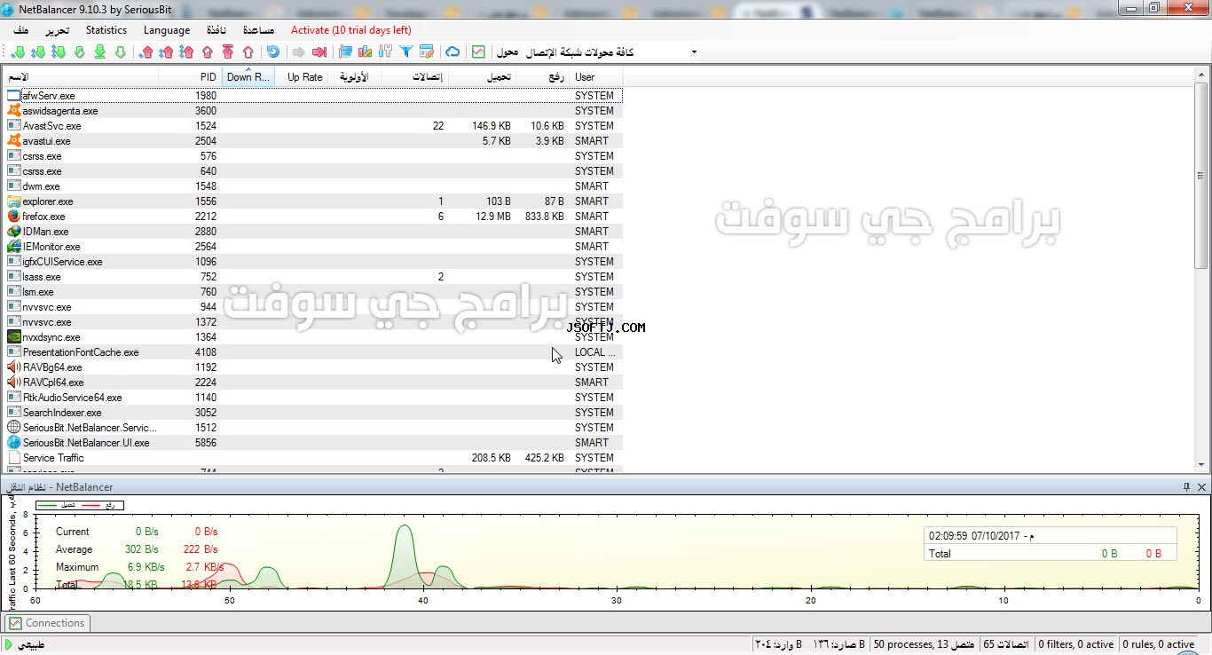Open the wrench tools settings toolbar icon
The image size is (1212, 655).
point(385,52)
